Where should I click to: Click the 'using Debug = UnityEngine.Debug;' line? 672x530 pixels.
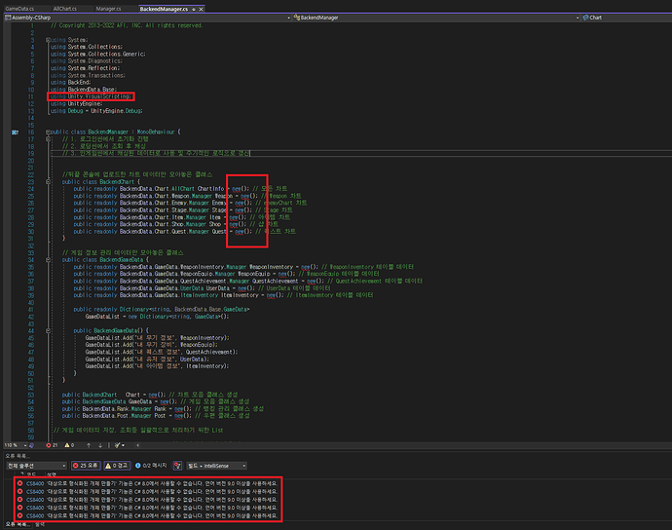click(x=96, y=111)
